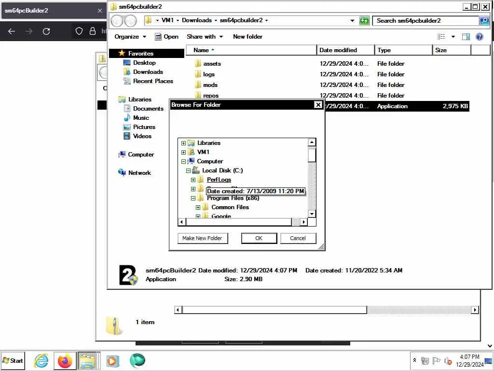This screenshot has width=494, height=371.
Task: Open the Share with menu
Action: [205, 37]
